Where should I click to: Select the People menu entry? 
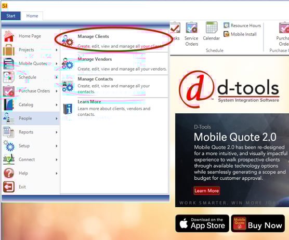coord(31,118)
